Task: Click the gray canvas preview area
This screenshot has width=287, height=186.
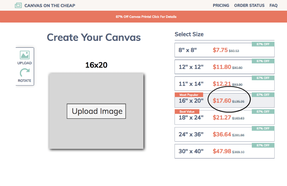Action: pos(96,111)
